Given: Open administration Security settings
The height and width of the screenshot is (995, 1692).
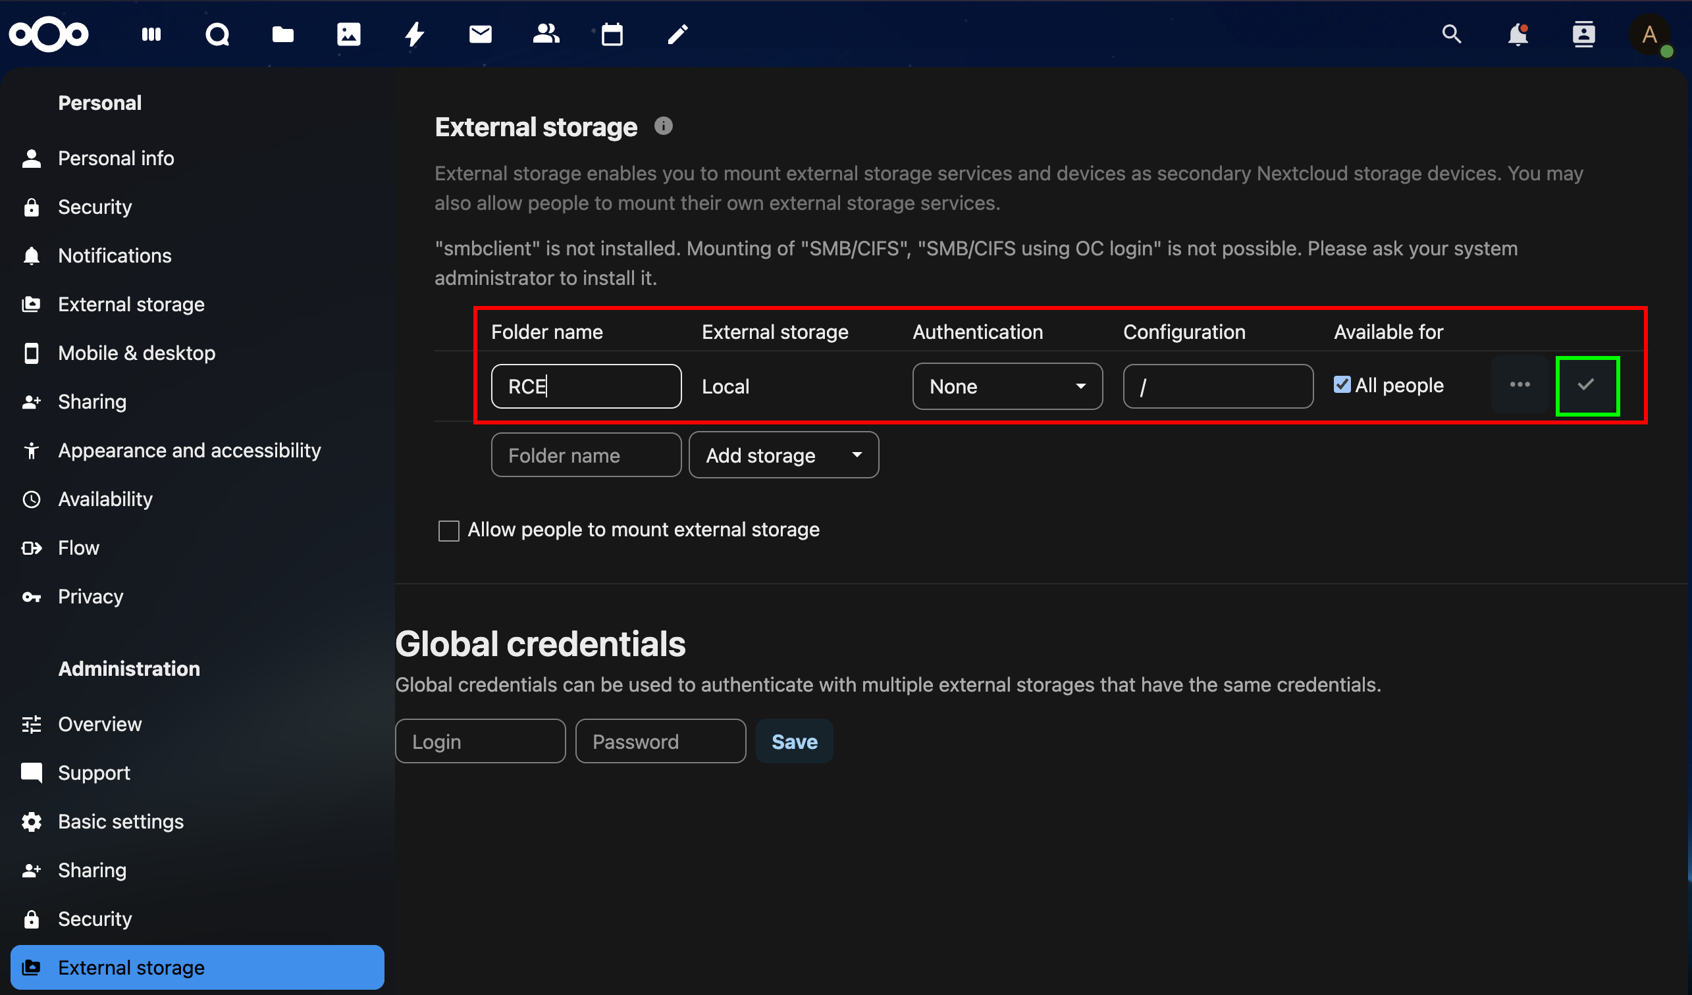Looking at the screenshot, I should click(x=198, y=919).
